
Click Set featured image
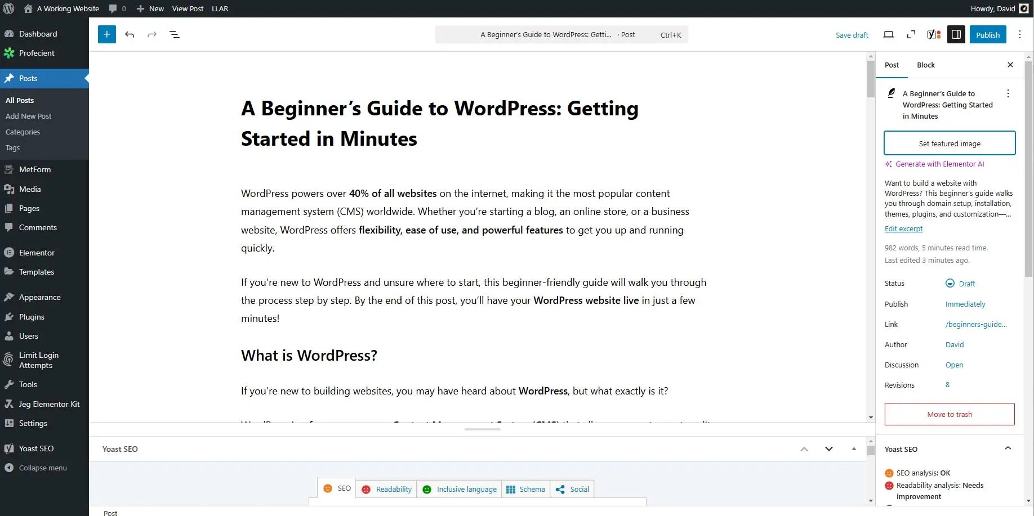tap(949, 143)
